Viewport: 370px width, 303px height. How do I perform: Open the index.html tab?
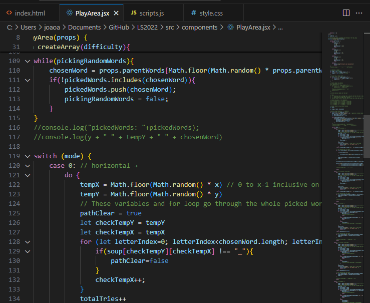point(30,13)
